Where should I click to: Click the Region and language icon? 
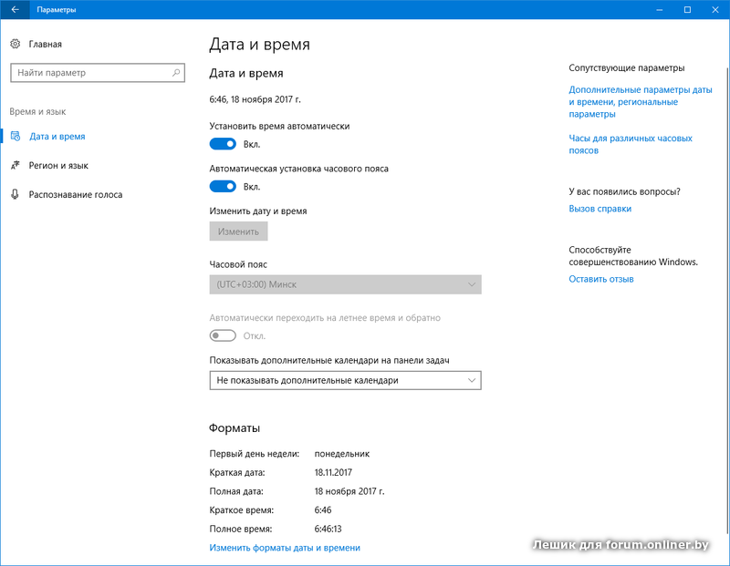15,165
